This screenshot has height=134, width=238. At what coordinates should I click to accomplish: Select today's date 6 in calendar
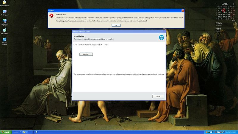223,10
